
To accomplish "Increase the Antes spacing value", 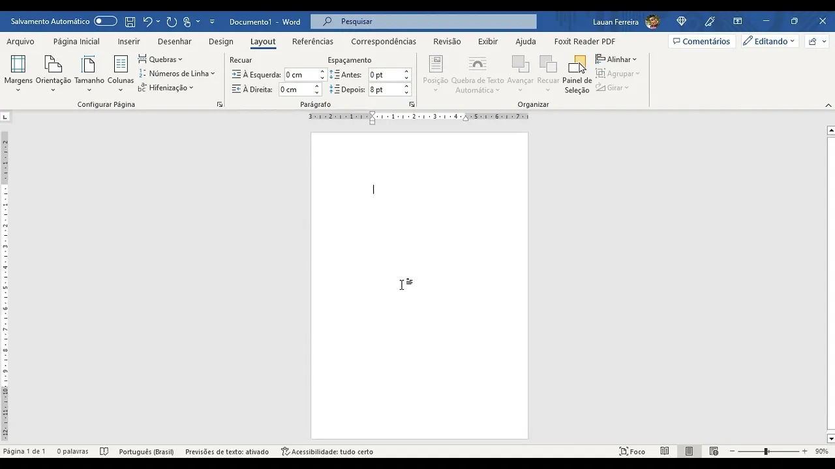I will pos(406,72).
